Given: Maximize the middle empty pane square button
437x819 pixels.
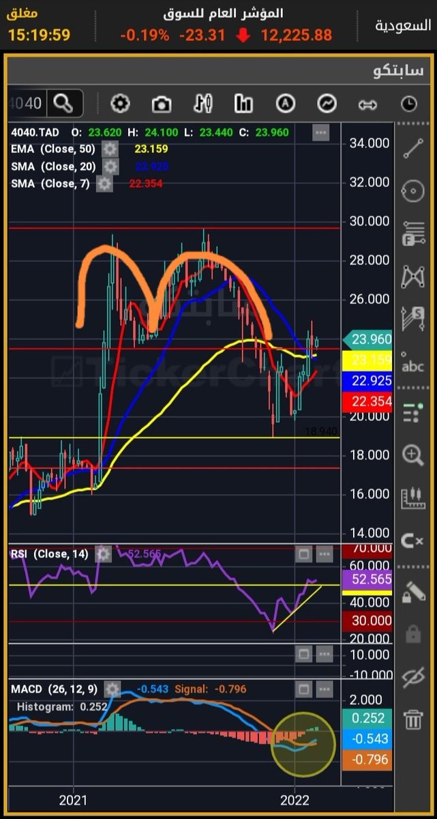Looking at the screenshot, I should [x=304, y=655].
